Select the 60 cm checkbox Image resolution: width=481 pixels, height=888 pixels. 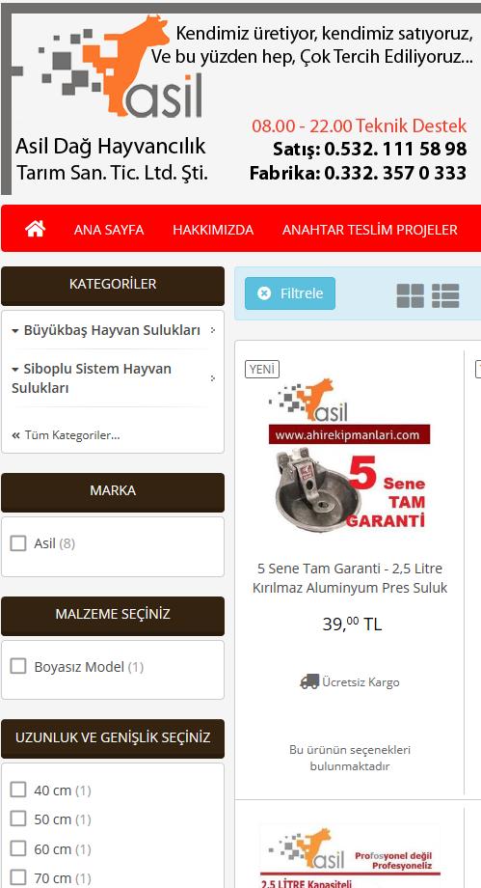[18, 848]
